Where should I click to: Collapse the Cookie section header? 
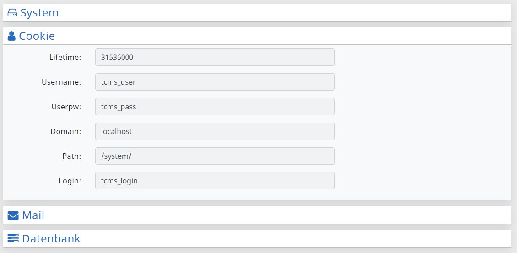click(x=257, y=36)
